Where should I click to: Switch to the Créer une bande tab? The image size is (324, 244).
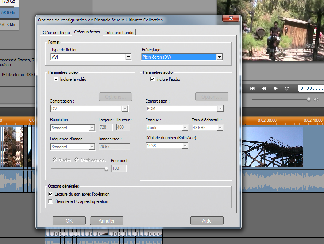coord(119,32)
